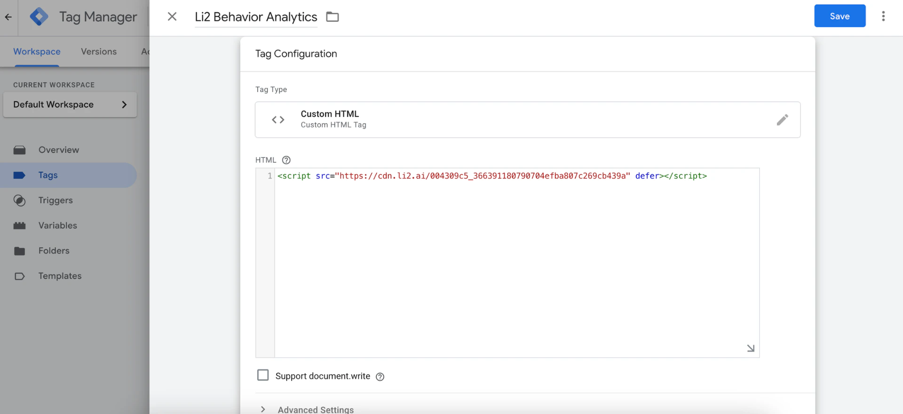Click the Tags sidebar icon
The height and width of the screenshot is (414, 903).
[20, 175]
